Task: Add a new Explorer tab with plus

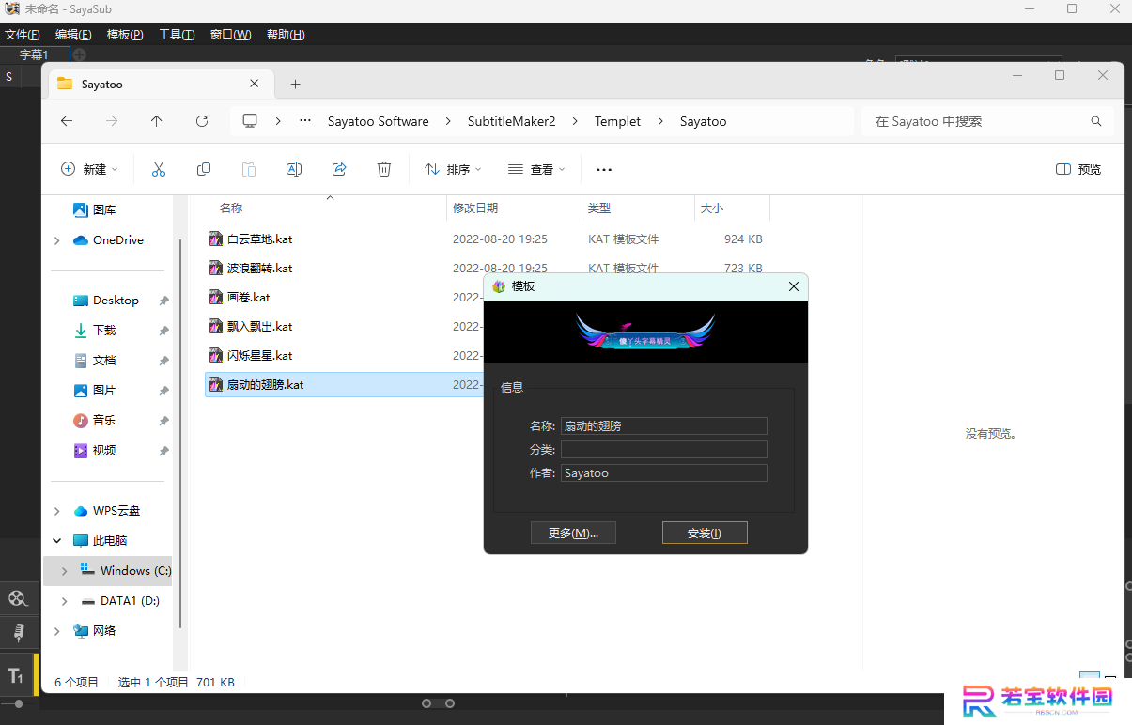Action: pos(295,84)
